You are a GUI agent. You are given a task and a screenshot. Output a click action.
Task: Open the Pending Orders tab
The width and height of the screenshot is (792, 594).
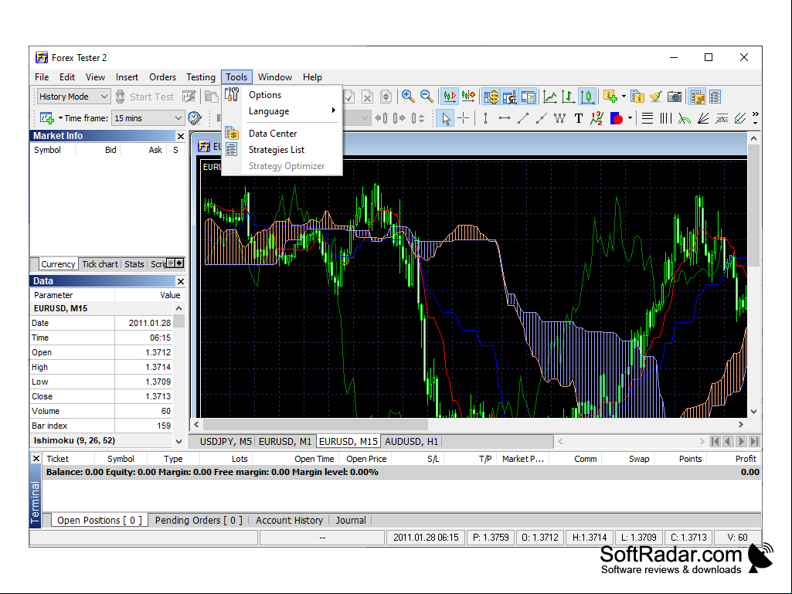coord(199,521)
